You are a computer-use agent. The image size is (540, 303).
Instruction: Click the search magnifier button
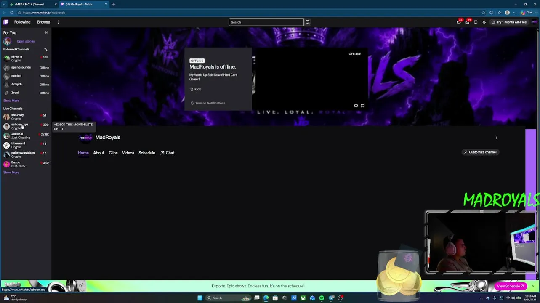308,22
